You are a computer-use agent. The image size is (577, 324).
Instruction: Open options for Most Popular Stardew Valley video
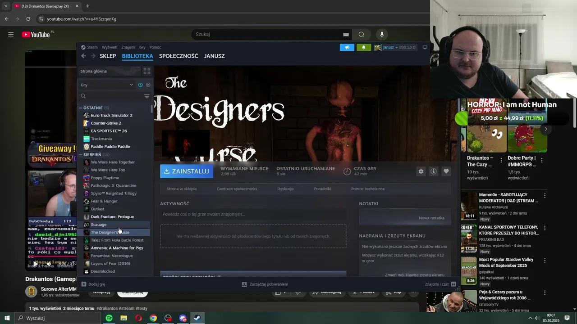(545, 261)
